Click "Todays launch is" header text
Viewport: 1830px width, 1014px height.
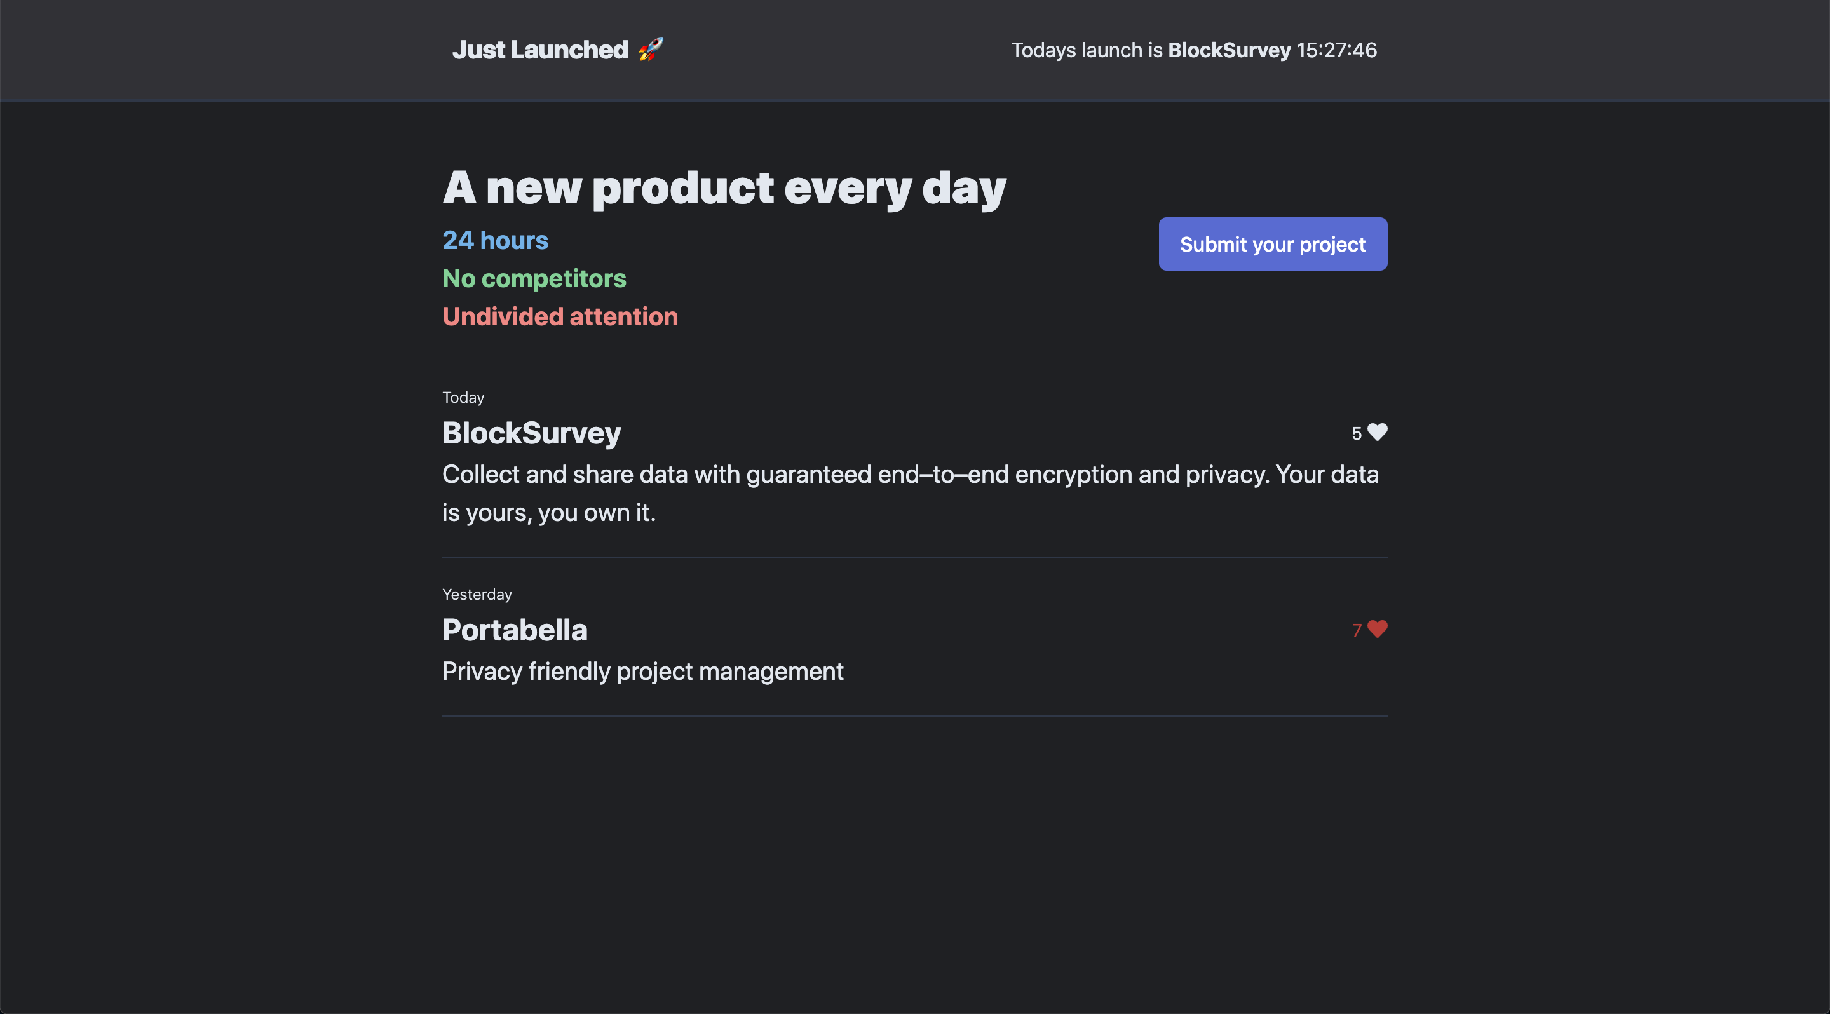pos(1086,50)
